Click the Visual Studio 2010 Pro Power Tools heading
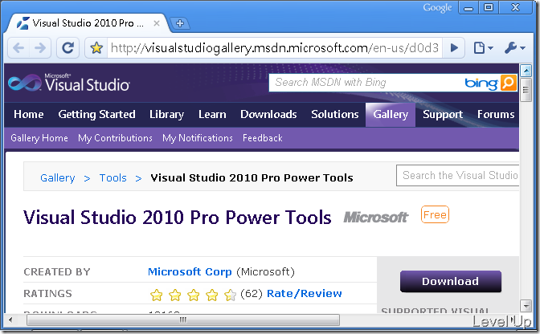This screenshot has width=540, height=334. tap(178, 218)
